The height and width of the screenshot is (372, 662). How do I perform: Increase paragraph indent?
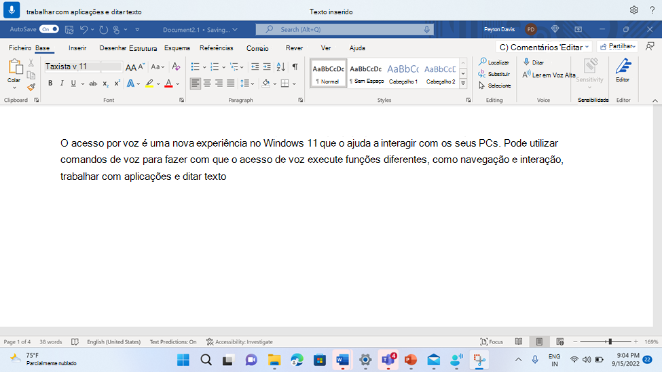click(267, 67)
